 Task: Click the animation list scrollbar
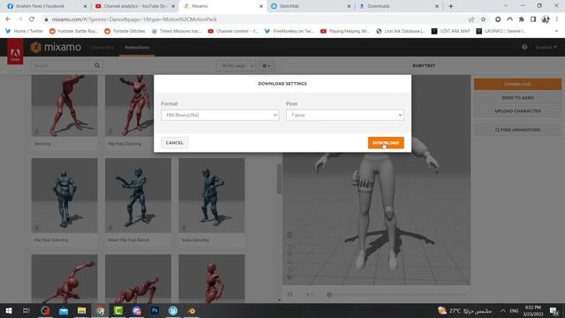click(x=279, y=178)
